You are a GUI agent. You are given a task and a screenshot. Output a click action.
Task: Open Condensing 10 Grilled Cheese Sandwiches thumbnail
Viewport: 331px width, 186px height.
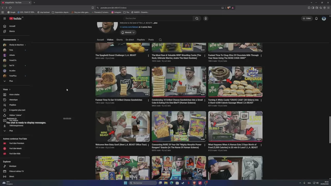click(179, 82)
